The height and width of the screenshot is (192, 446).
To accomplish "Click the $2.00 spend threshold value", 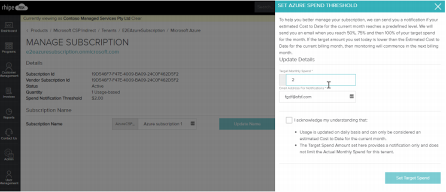I will 97,98.
